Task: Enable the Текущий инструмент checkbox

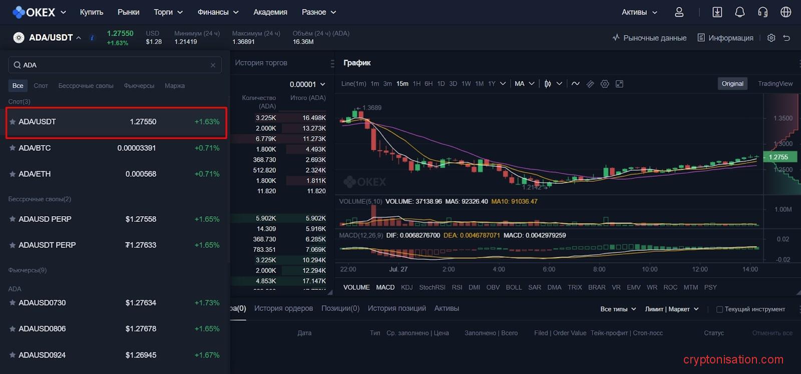Action: [719, 309]
